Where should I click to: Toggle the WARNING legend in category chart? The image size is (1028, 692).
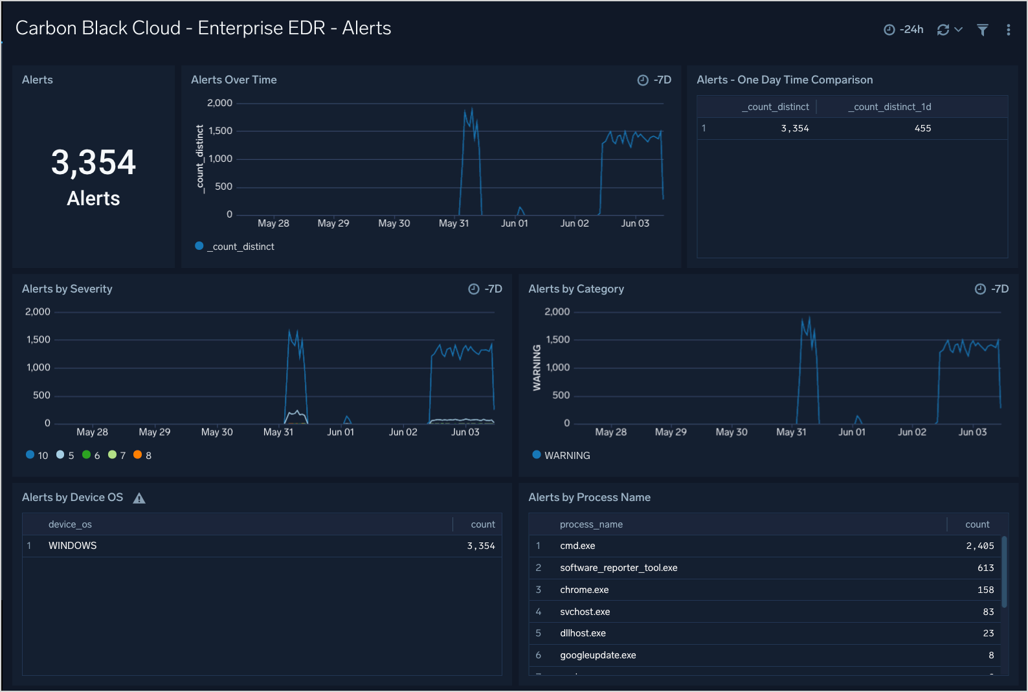click(561, 456)
